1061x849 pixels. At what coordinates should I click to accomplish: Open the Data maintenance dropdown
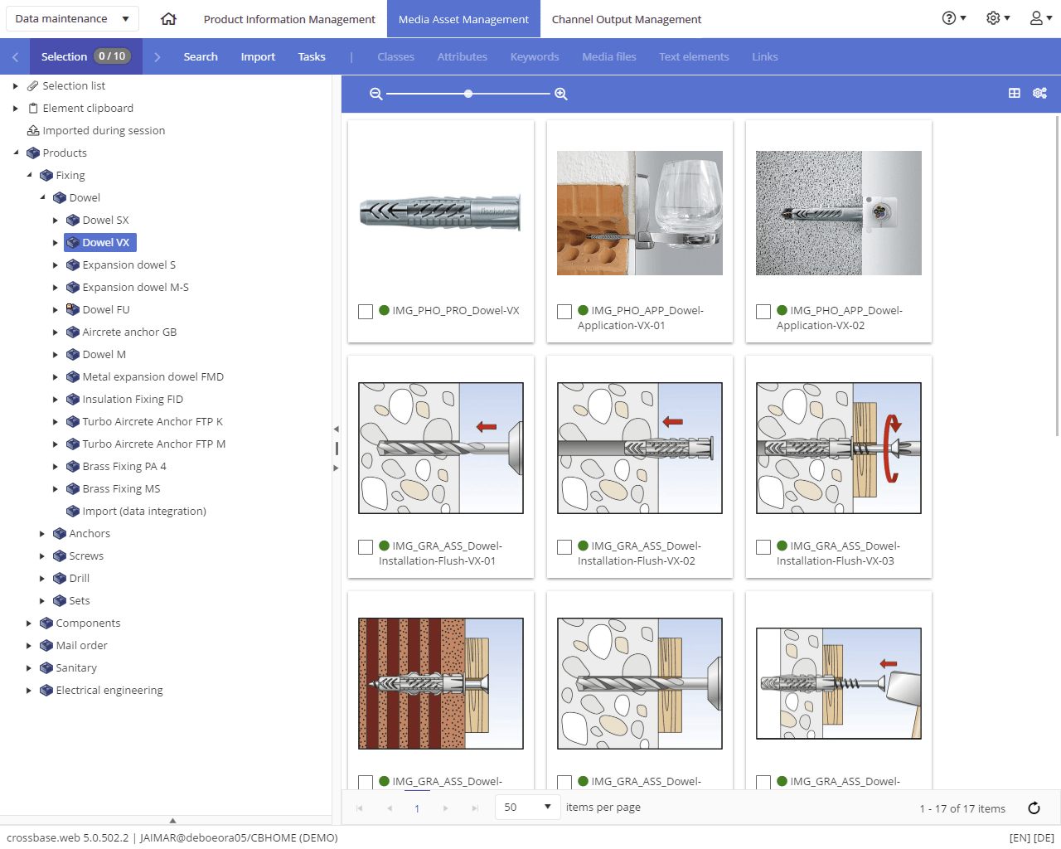72,18
